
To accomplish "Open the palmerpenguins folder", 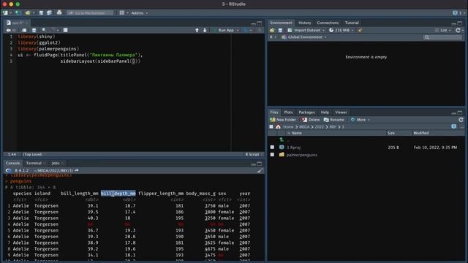I will 301,155.
